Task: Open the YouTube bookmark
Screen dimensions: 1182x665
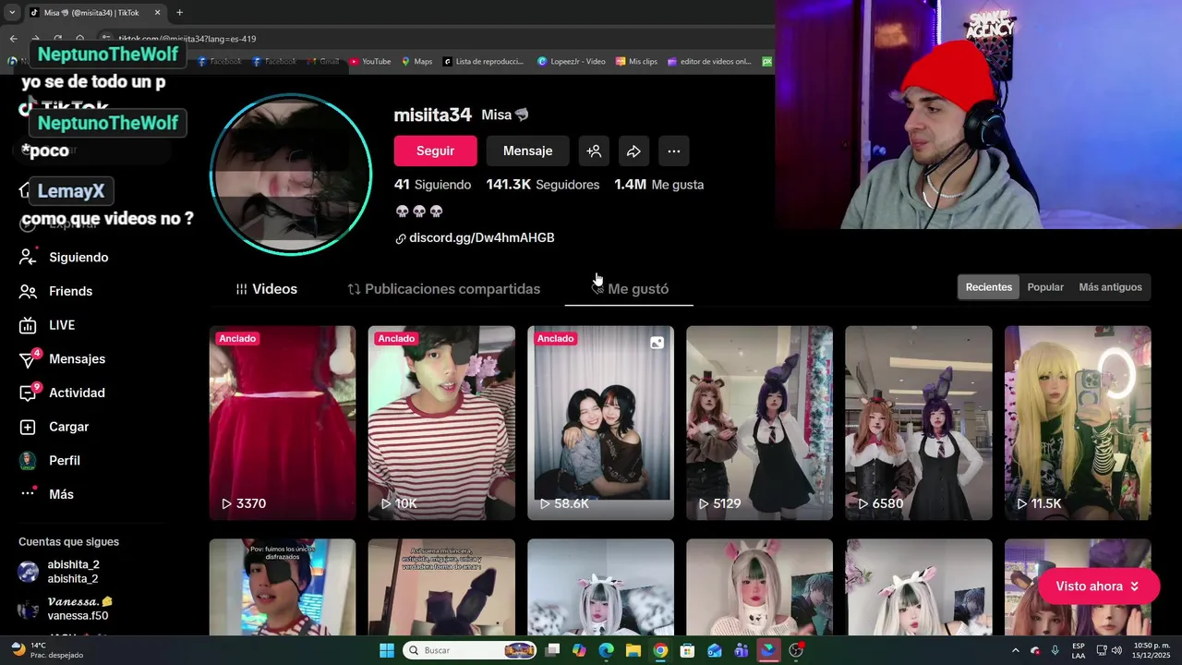Action: click(x=368, y=62)
